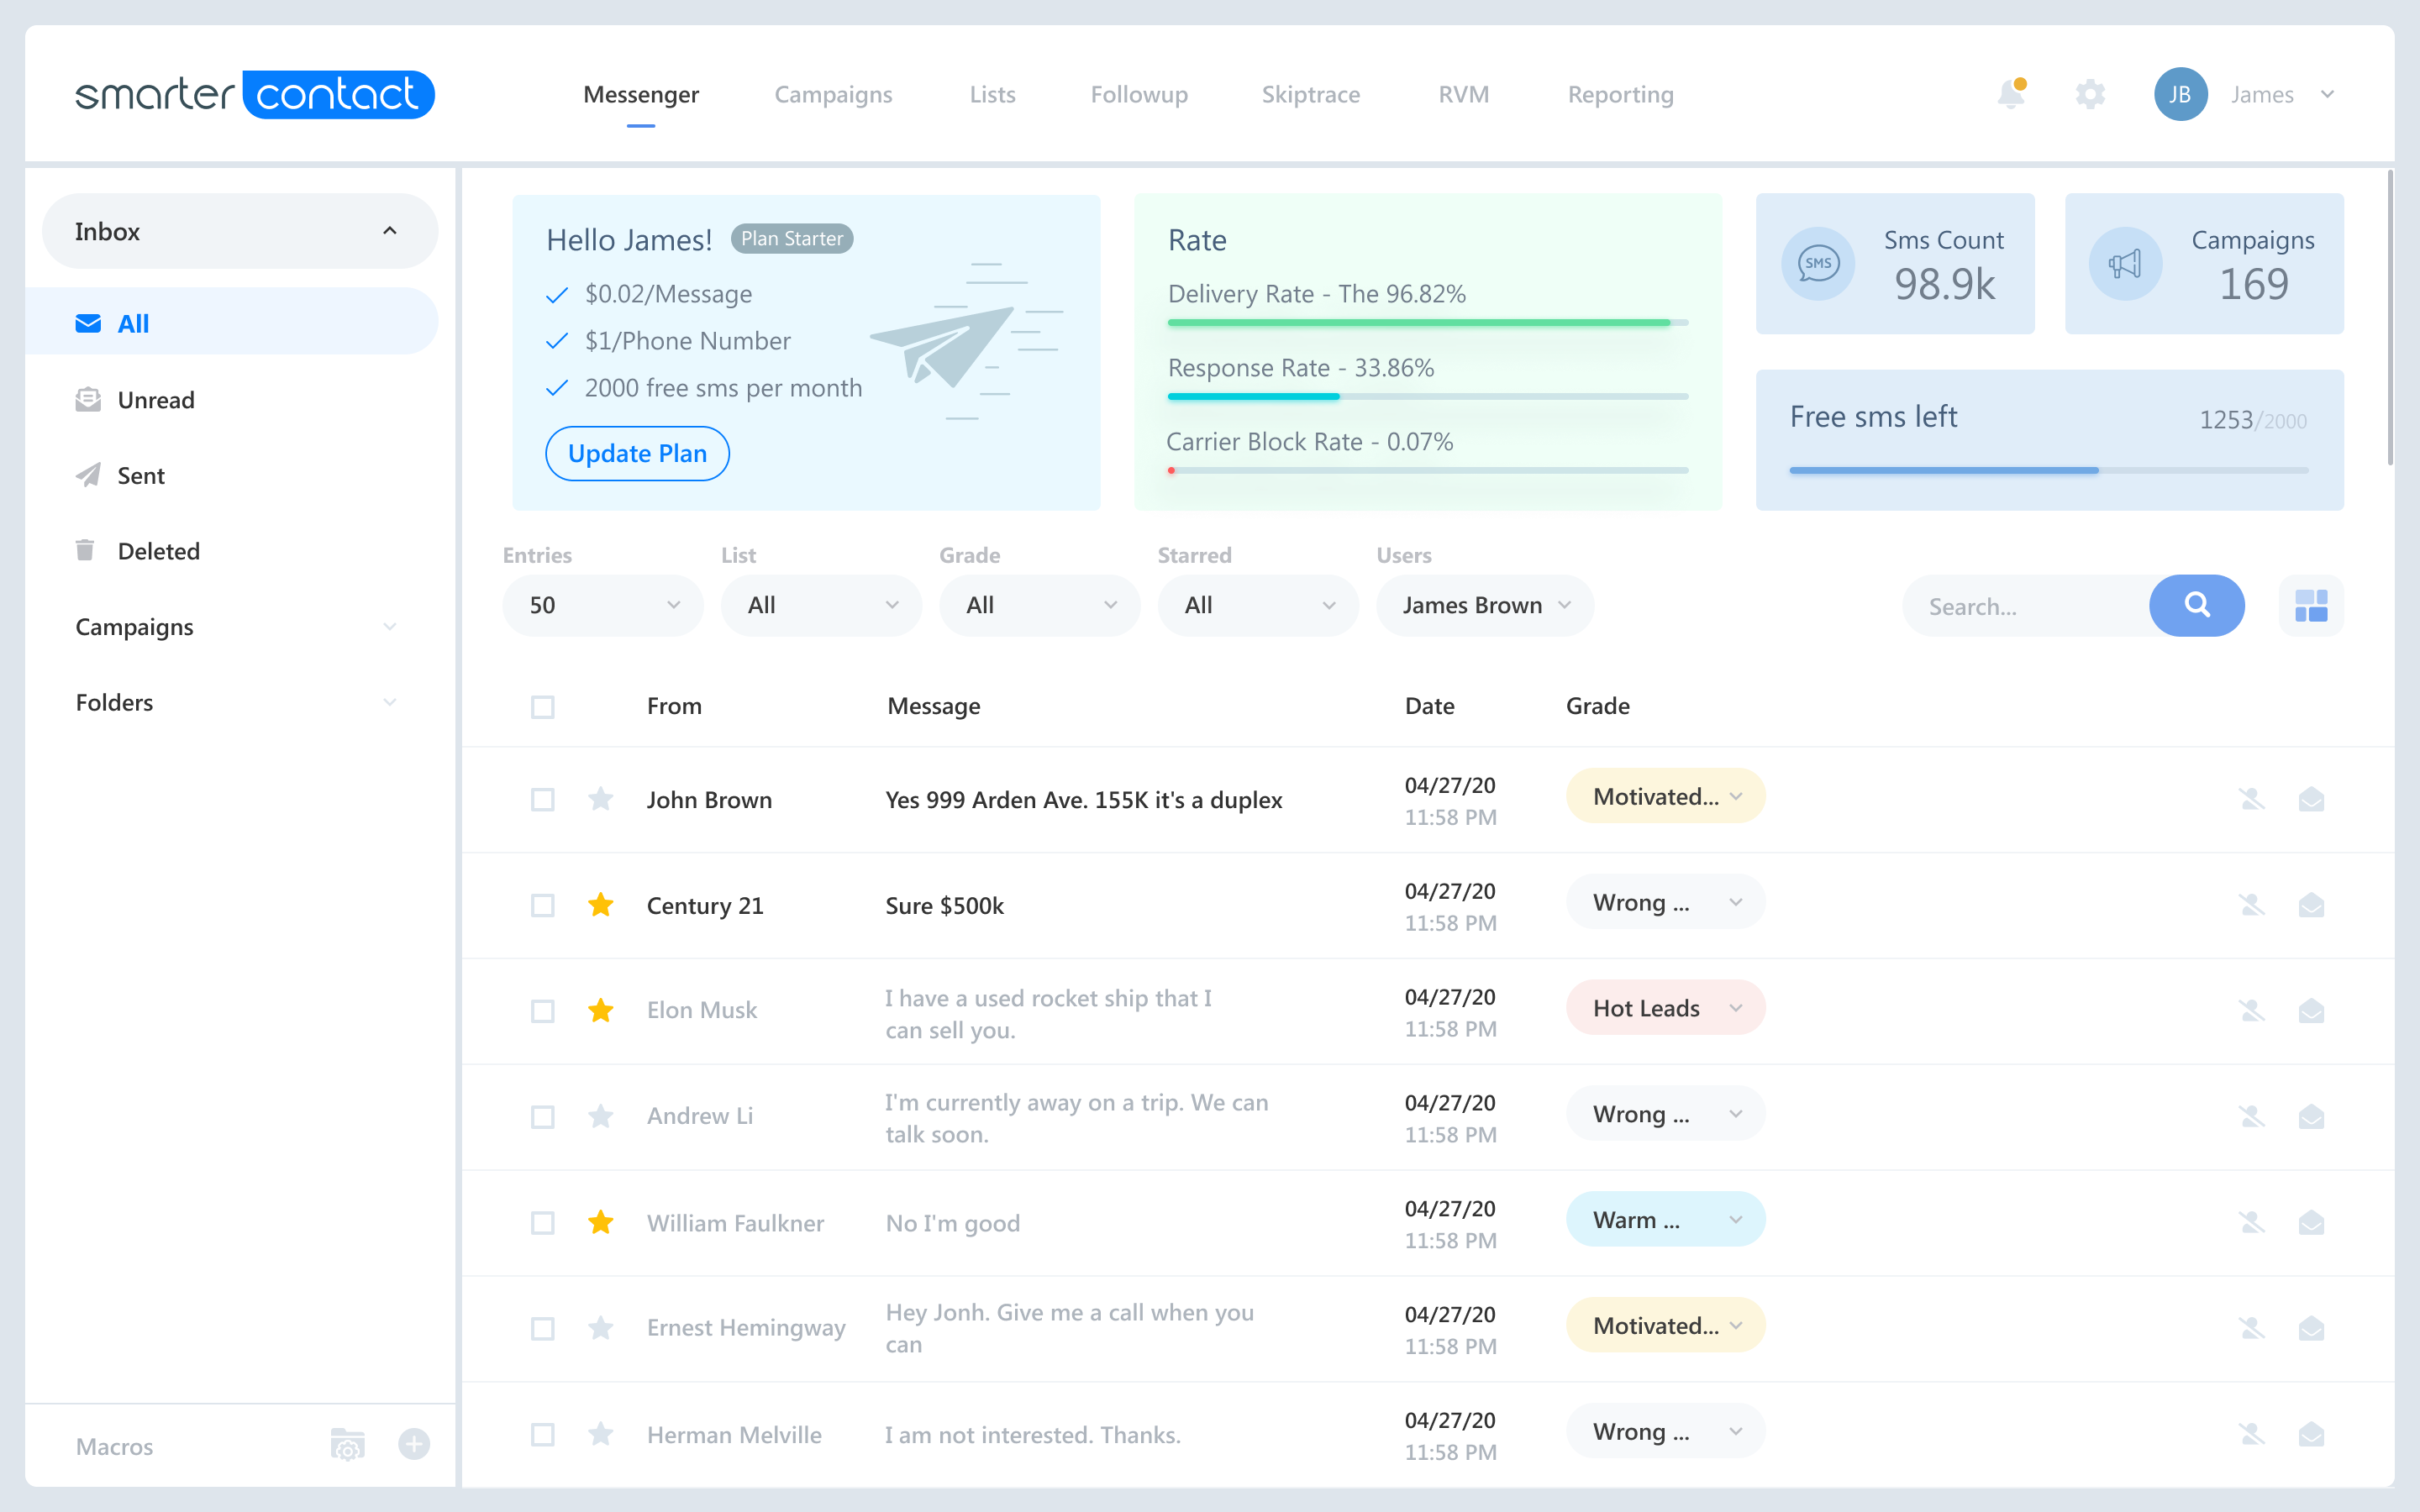Click the SMS count bubble icon
This screenshot has height=1512, width=2420.
pyautogui.click(x=1818, y=264)
